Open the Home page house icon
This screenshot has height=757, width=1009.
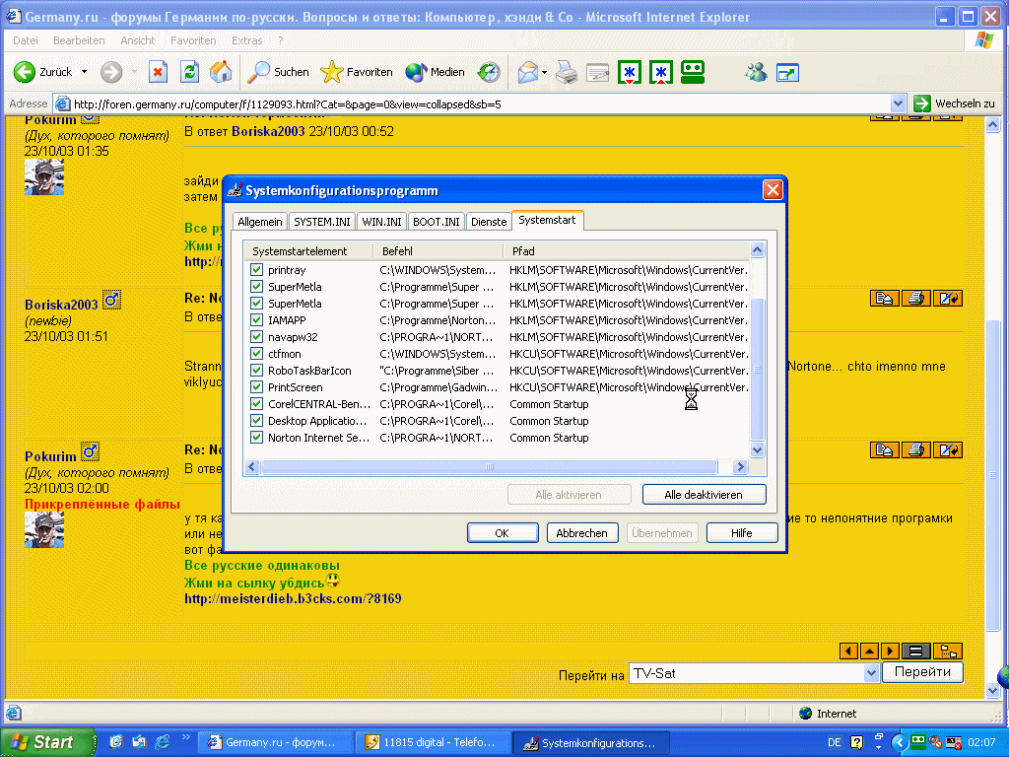pyautogui.click(x=221, y=72)
